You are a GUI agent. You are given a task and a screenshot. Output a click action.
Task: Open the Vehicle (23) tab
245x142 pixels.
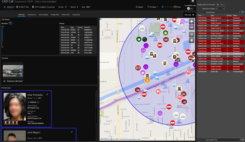[65, 15]
